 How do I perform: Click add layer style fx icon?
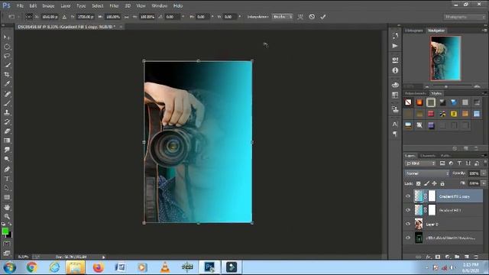pyautogui.click(x=429, y=257)
